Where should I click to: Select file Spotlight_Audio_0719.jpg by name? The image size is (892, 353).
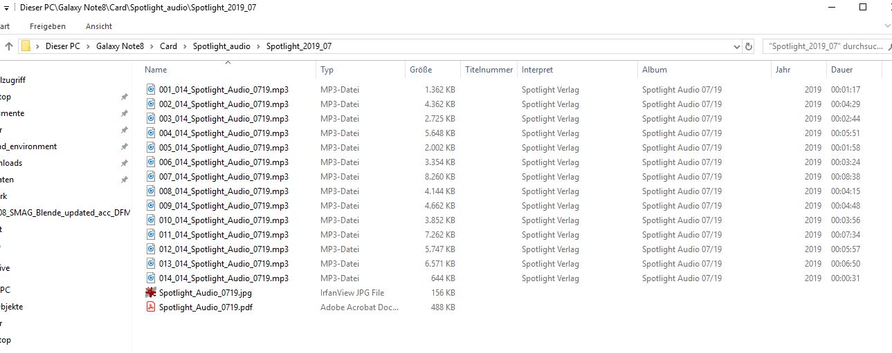205,293
